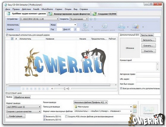Click the browse output folder icon
Image resolution: width=166 pixels, height=127 pixels.
[135, 107]
